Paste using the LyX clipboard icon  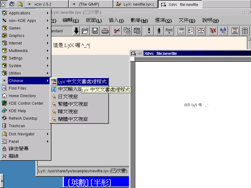click(137, 31)
